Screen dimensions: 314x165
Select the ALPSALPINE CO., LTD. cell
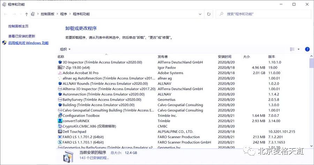pos(175,132)
